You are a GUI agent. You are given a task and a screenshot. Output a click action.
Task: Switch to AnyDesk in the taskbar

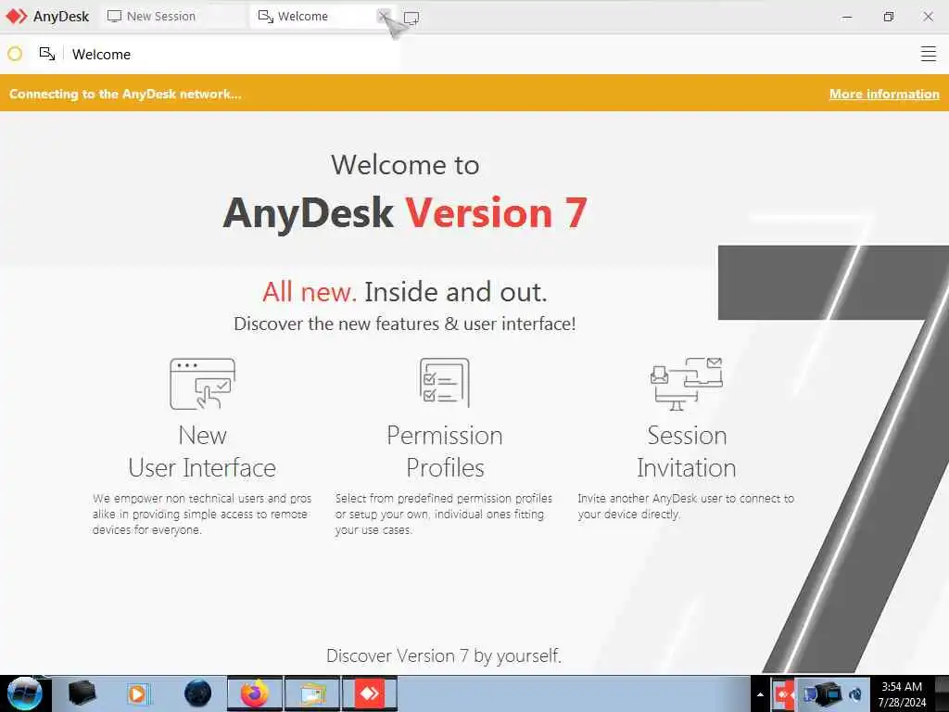(x=369, y=693)
